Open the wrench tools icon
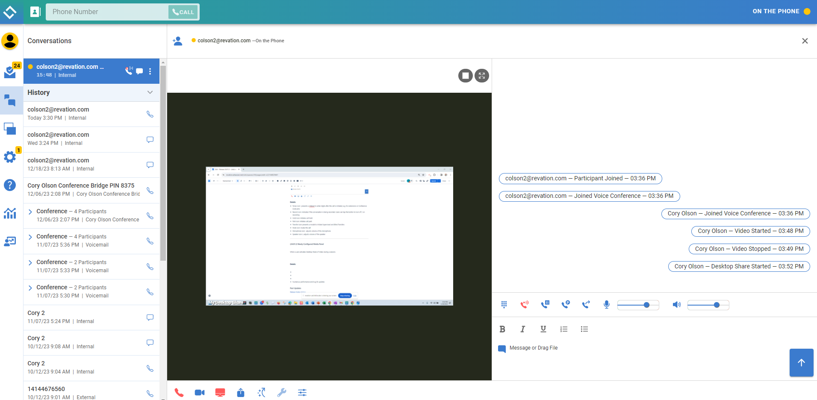The image size is (817, 400). 281,392
